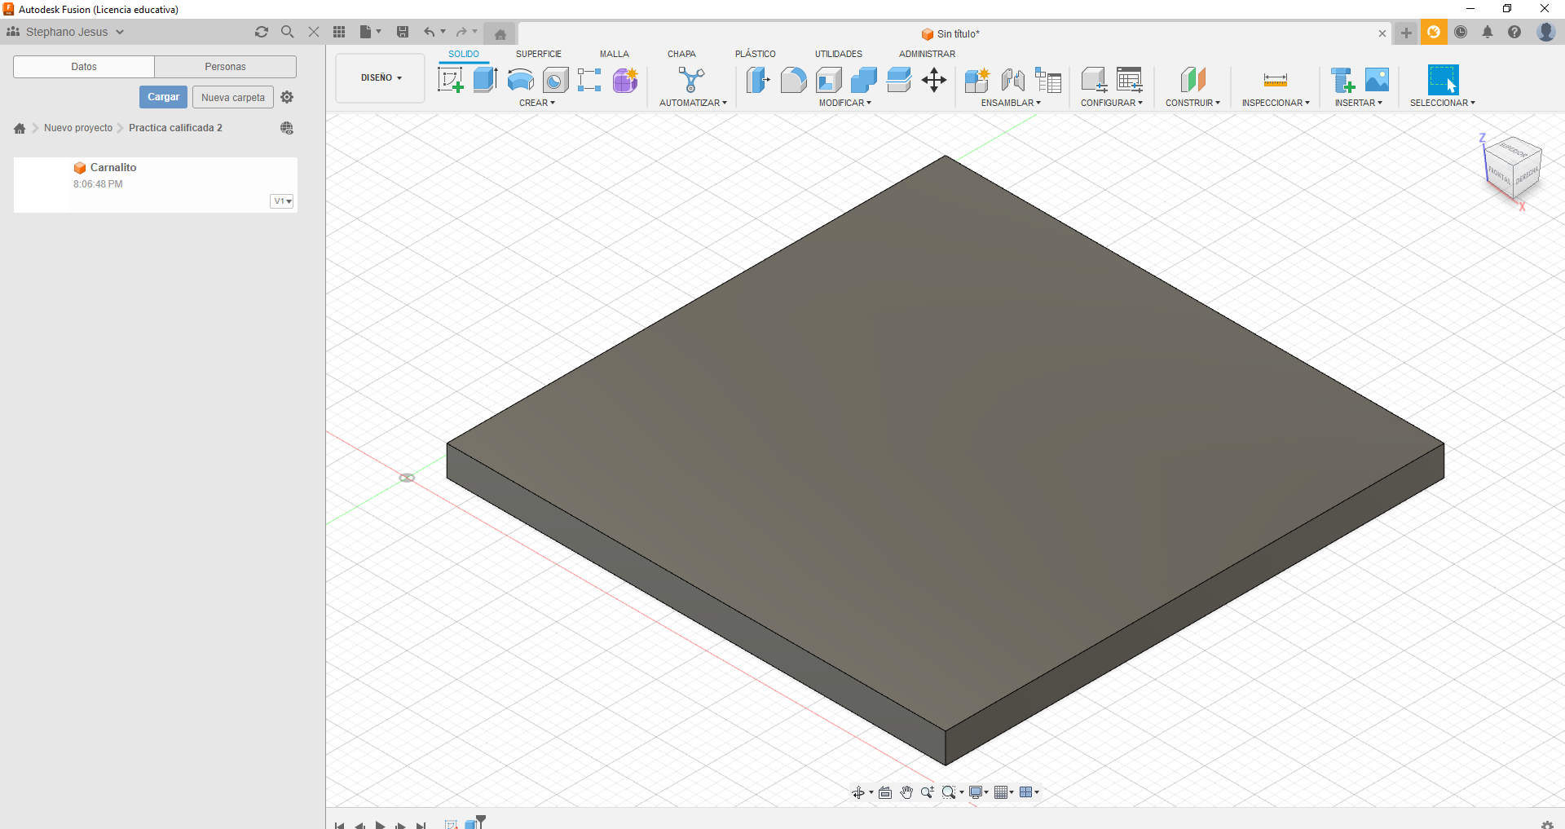Select the Press Pull tool
Viewport: 1565px width, 829px height.
[758, 80]
